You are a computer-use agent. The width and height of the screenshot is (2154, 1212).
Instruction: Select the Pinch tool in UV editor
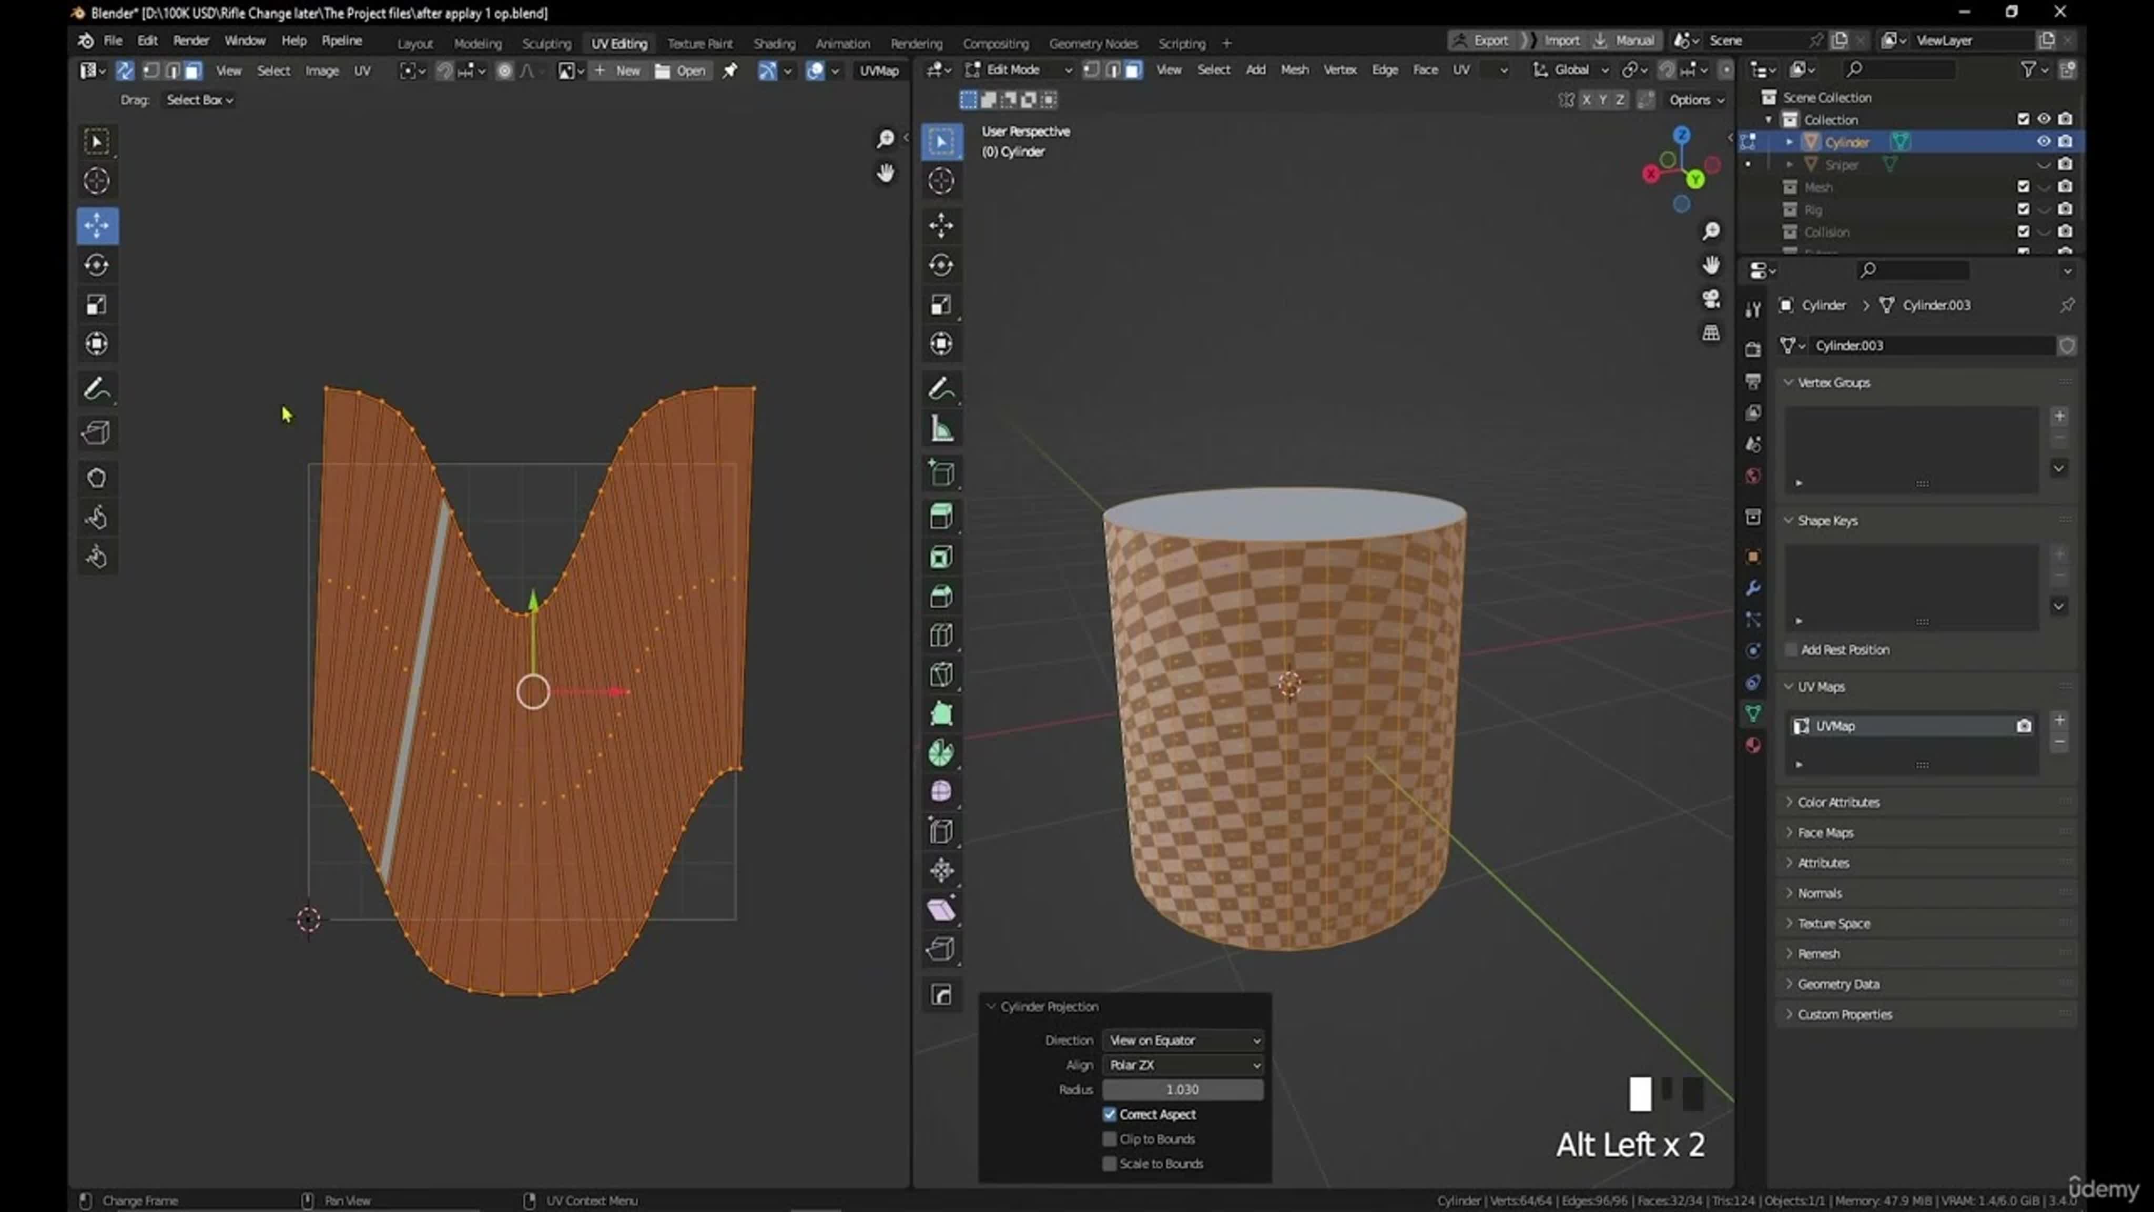coord(97,557)
